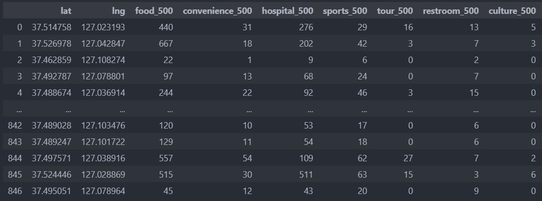Click the culture_500 column header
542x201 pixels.
[512, 11]
